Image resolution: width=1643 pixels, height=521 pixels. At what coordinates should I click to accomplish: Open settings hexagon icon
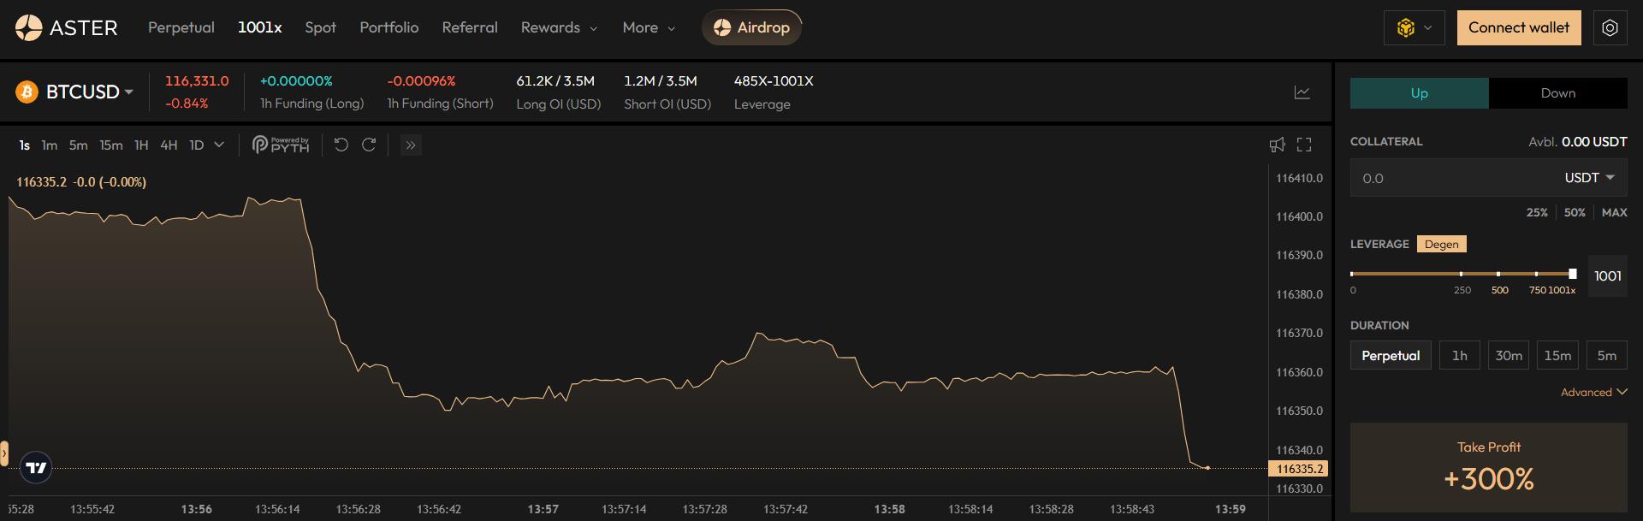click(1610, 28)
